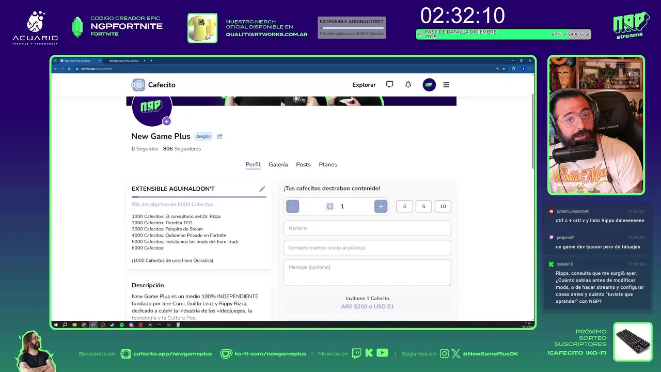Bookmark this page with star icon

coord(503,68)
